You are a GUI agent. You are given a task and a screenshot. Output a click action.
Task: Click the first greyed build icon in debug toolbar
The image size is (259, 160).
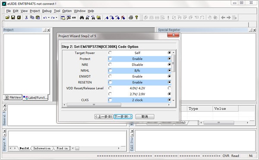pyautogui.click(x=146, y=18)
